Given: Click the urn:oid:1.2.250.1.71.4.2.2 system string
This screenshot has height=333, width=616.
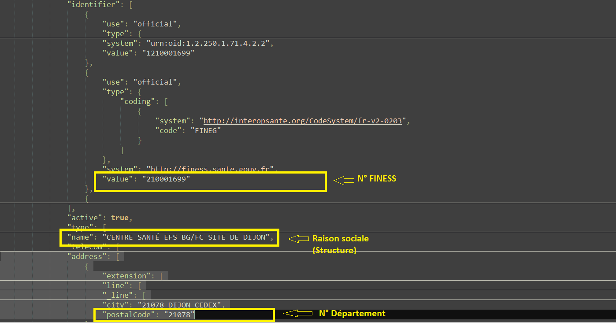Looking at the screenshot, I should click(206, 43).
